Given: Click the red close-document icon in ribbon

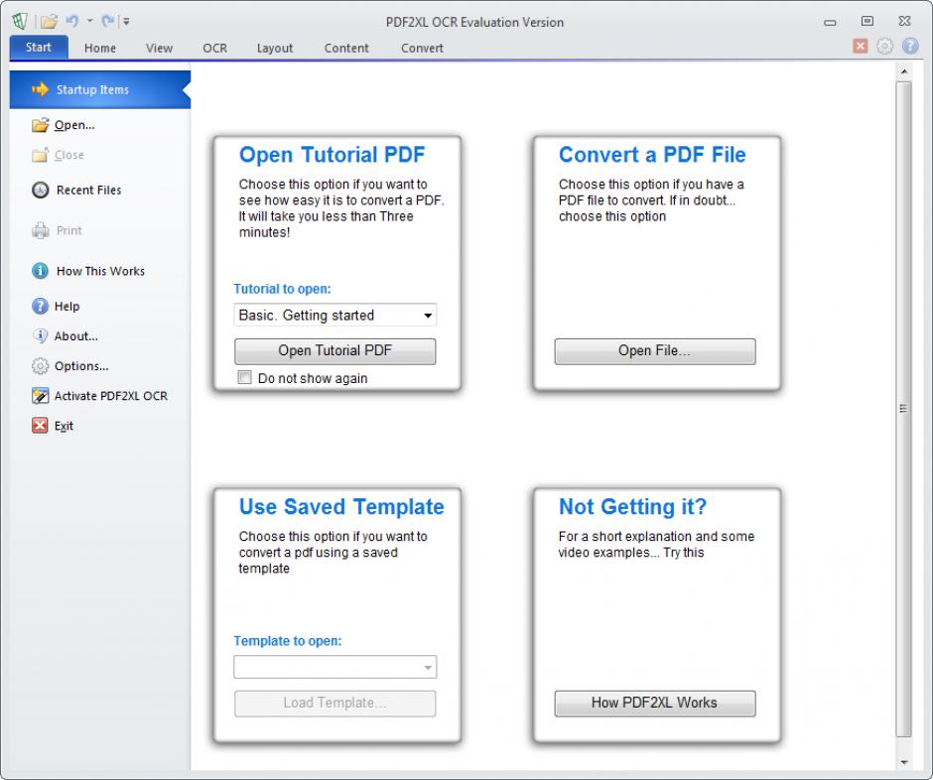Looking at the screenshot, I should pyautogui.click(x=860, y=46).
